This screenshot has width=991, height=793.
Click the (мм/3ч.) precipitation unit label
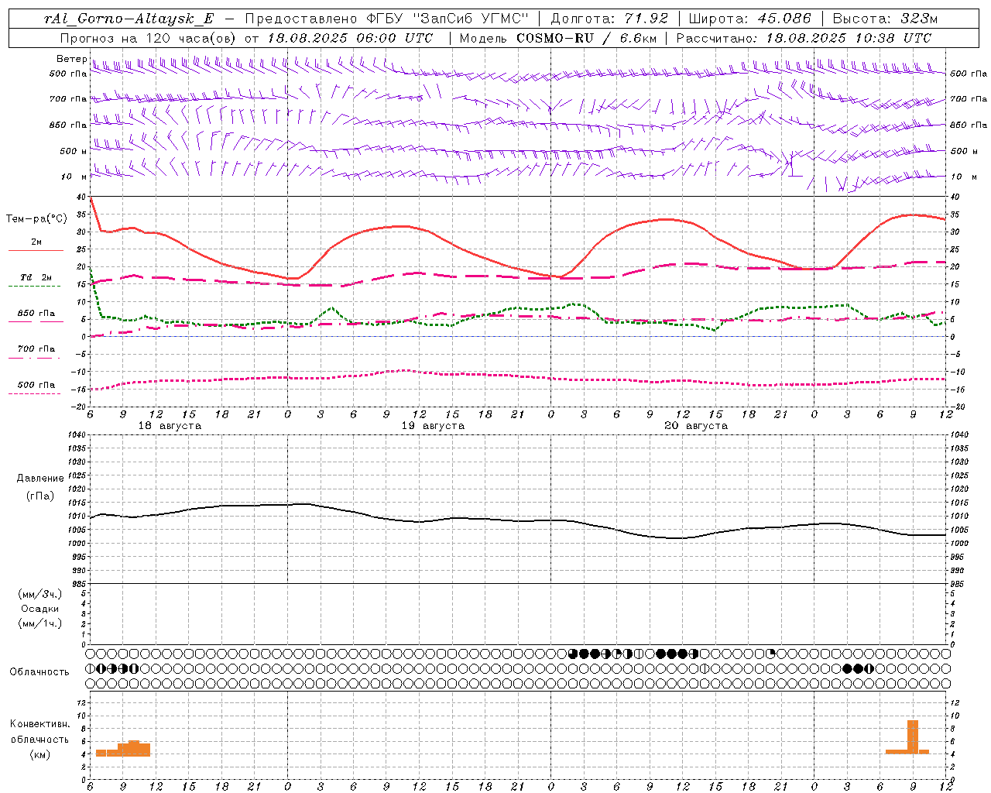click(39, 594)
